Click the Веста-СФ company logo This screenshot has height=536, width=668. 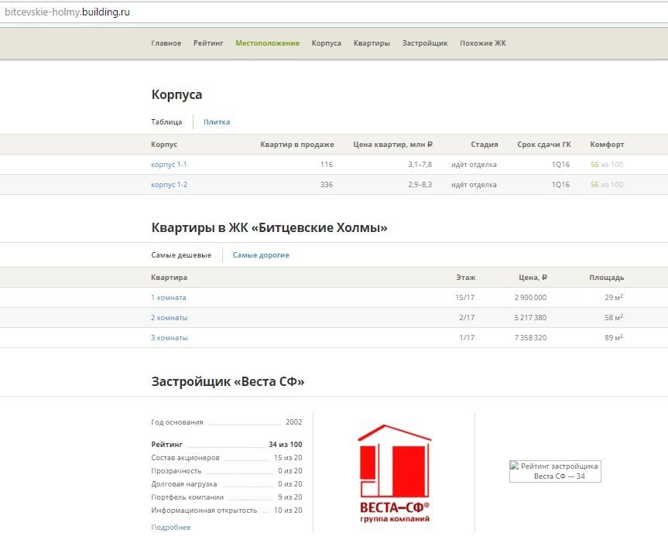tap(394, 473)
